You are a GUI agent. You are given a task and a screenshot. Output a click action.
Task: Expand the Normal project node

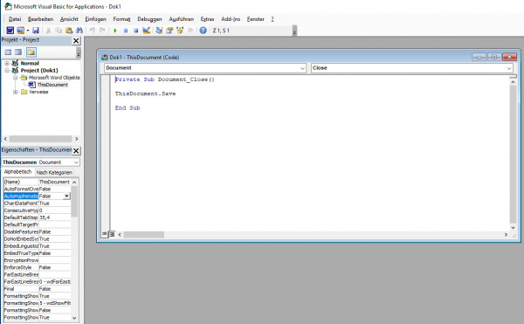[x=7, y=63]
